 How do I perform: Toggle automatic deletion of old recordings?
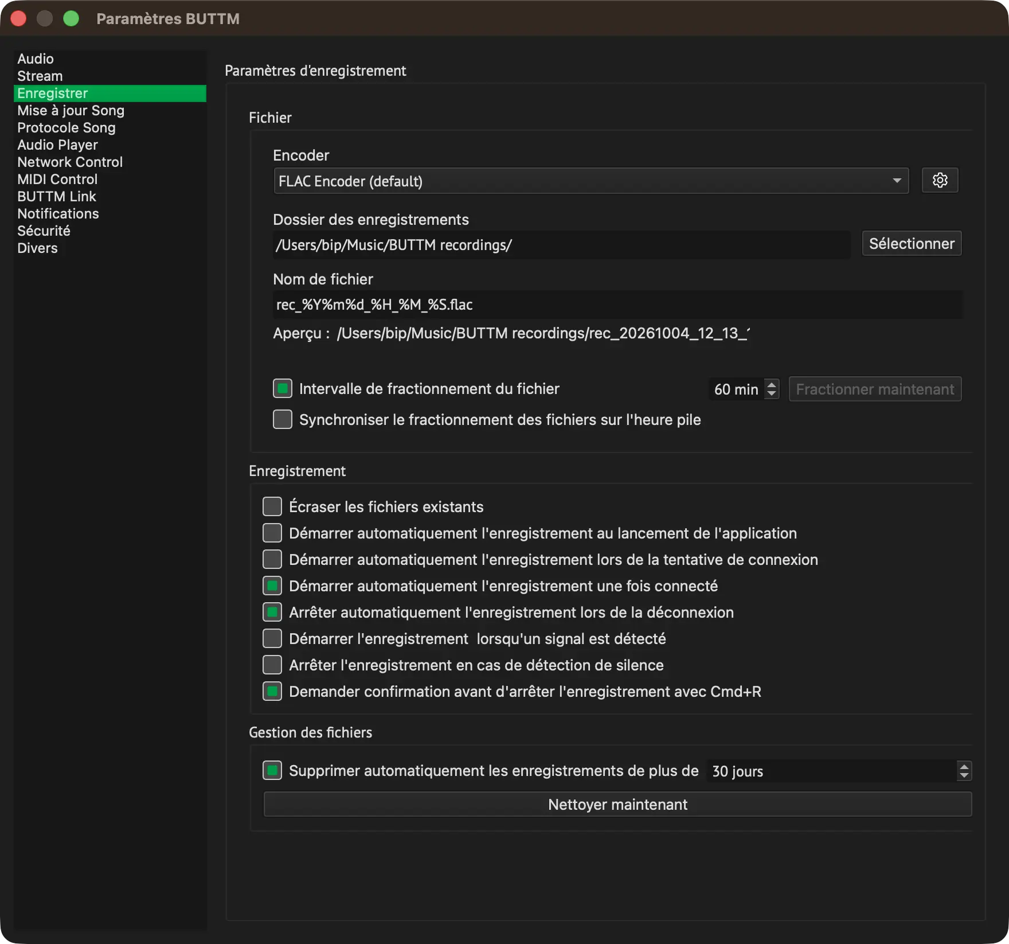click(272, 771)
